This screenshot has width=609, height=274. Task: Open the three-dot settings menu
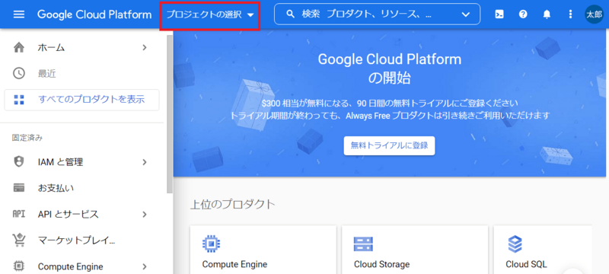[570, 14]
